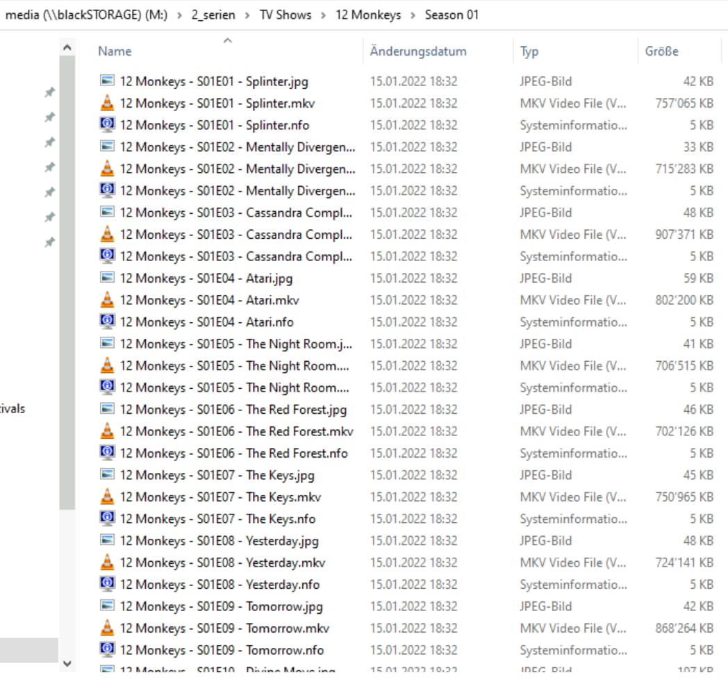Screen dimensions: 728x684
Task: Click the VLC cone icon of Yesterday.mkv
Action: [107, 562]
